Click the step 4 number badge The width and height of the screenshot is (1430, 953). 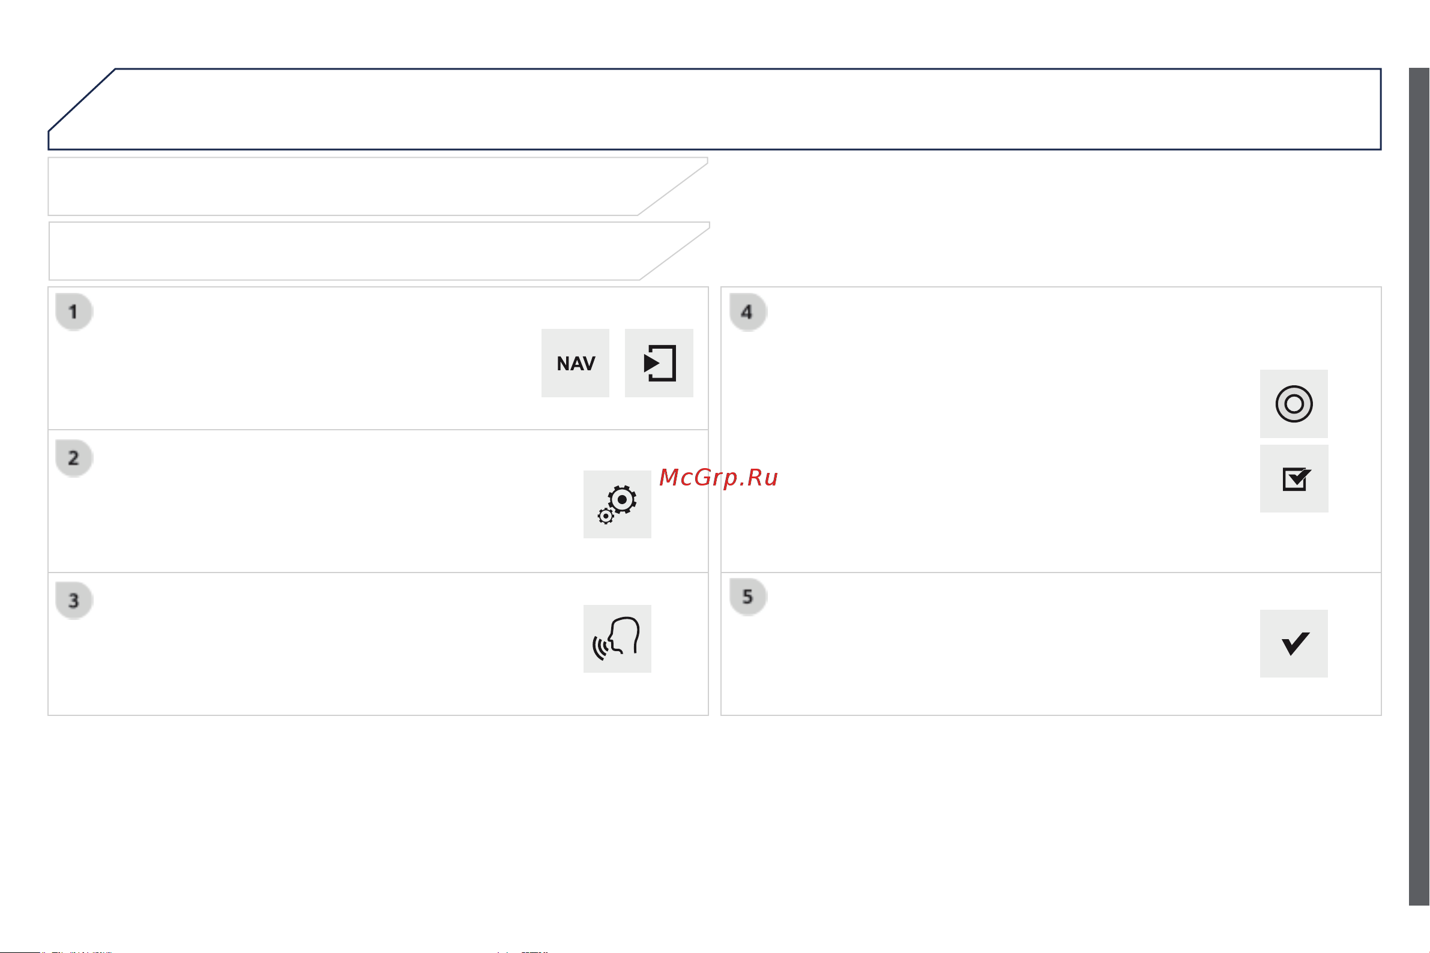coord(747,312)
